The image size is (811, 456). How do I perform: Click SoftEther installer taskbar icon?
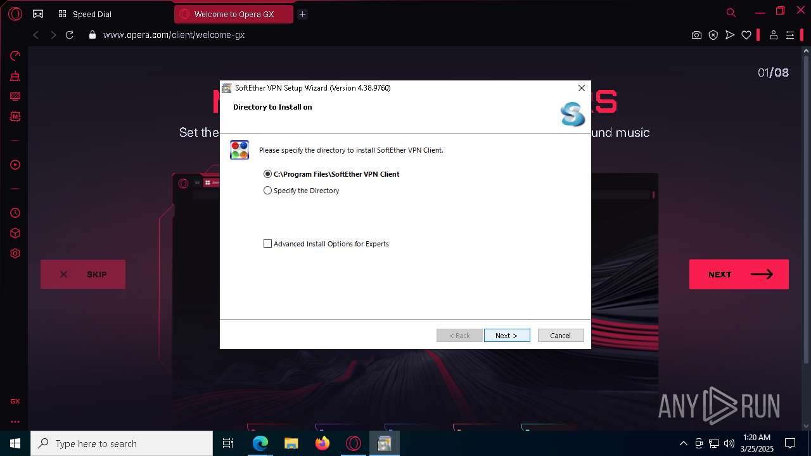[384, 443]
